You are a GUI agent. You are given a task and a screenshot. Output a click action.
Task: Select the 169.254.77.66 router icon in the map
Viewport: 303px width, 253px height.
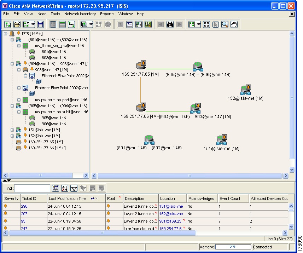click(141, 107)
